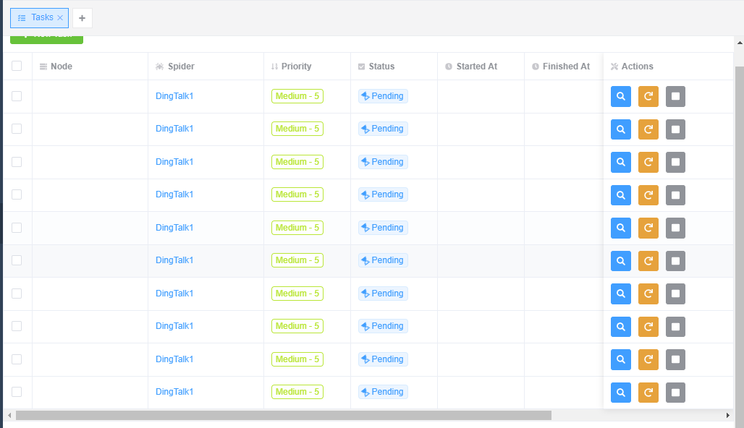The width and height of the screenshot is (744, 428).
Task: Click the horizontal scrollbar thumb
Action: tap(284, 416)
